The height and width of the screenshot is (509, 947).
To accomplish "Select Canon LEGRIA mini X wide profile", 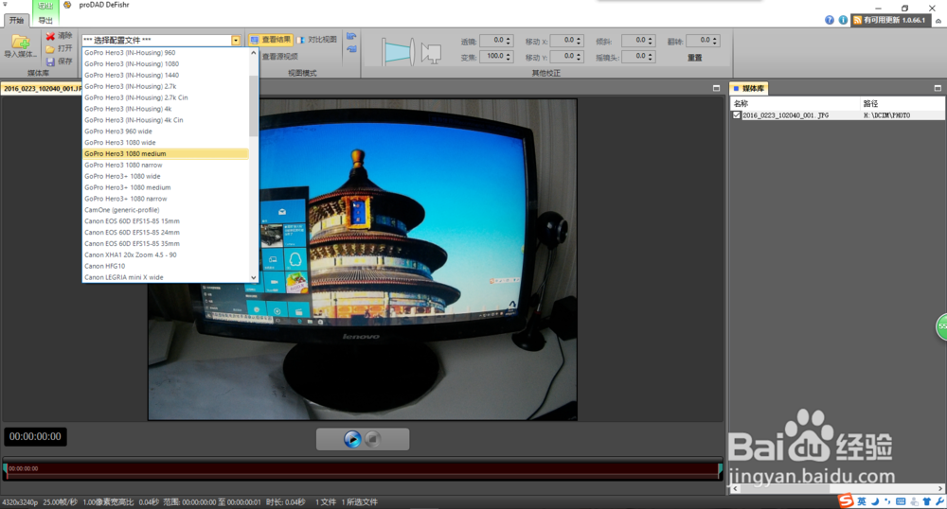I will coord(165,277).
